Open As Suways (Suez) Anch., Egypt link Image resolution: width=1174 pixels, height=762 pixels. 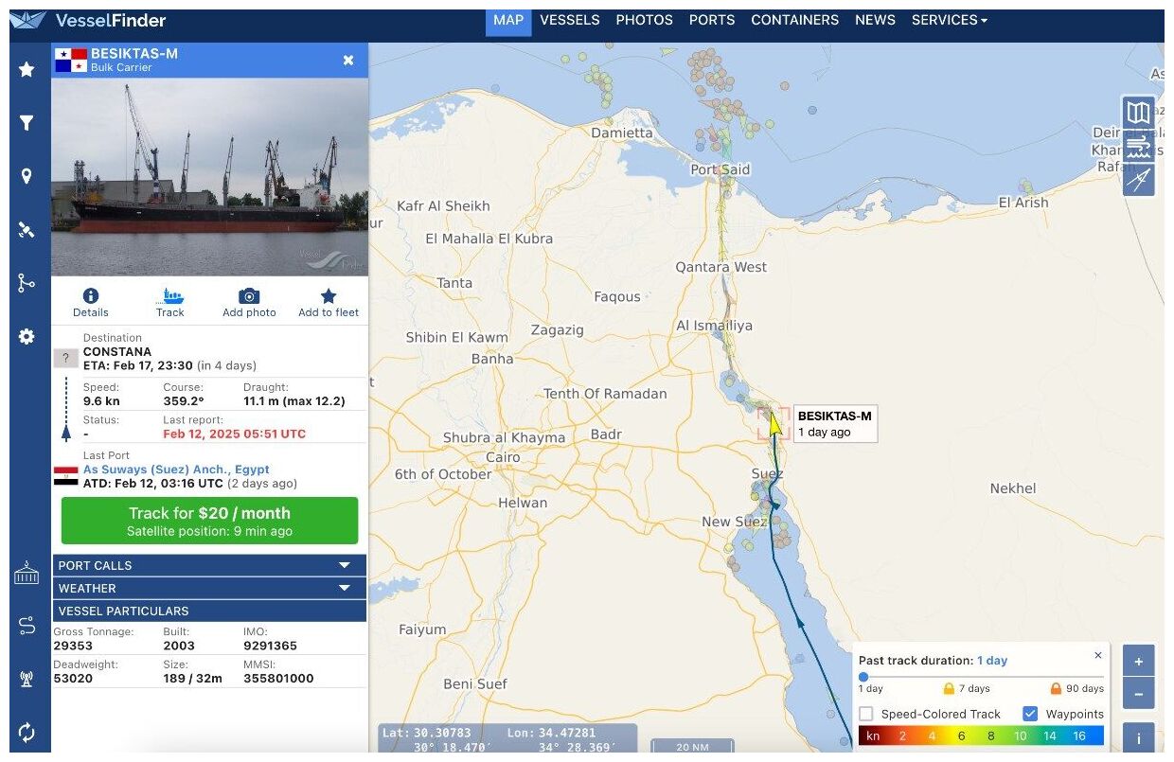click(176, 470)
